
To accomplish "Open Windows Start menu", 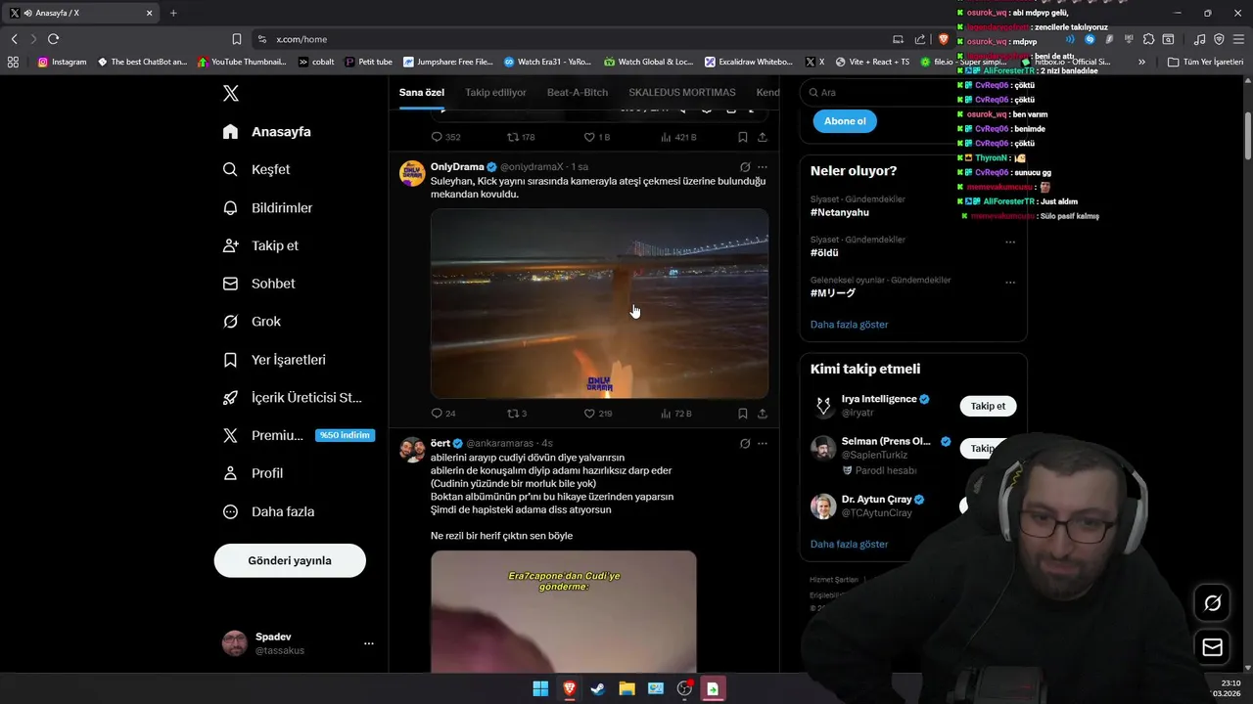I will (540, 688).
